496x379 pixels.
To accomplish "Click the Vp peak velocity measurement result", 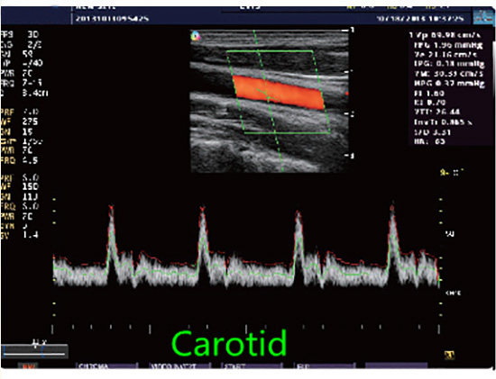I will click(445, 35).
